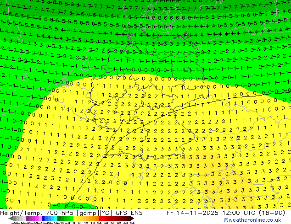Click the [gdmp] unit label
The image size is (291, 224).
coord(87,213)
